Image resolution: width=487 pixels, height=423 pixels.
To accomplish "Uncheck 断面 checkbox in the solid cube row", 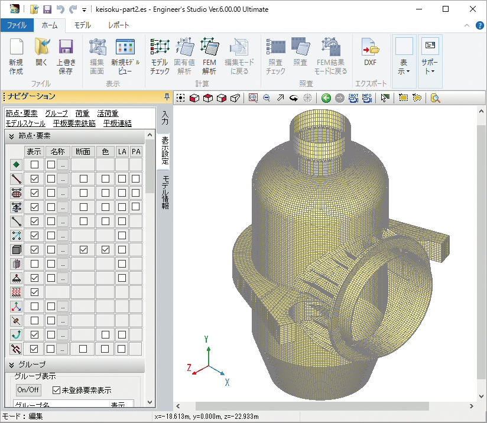I will 83,249.
